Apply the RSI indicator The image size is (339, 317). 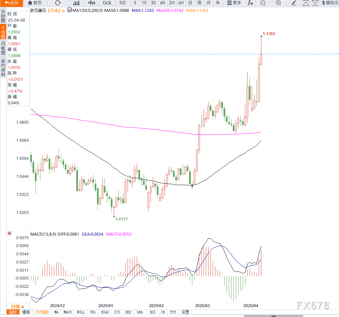(153, 312)
